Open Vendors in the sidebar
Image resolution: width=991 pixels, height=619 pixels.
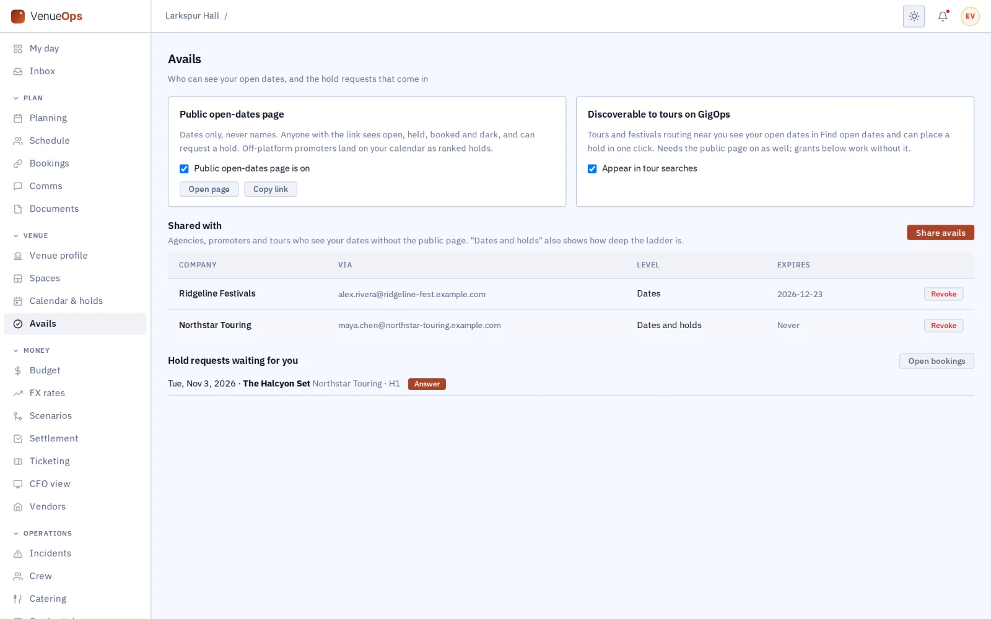(75, 506)
